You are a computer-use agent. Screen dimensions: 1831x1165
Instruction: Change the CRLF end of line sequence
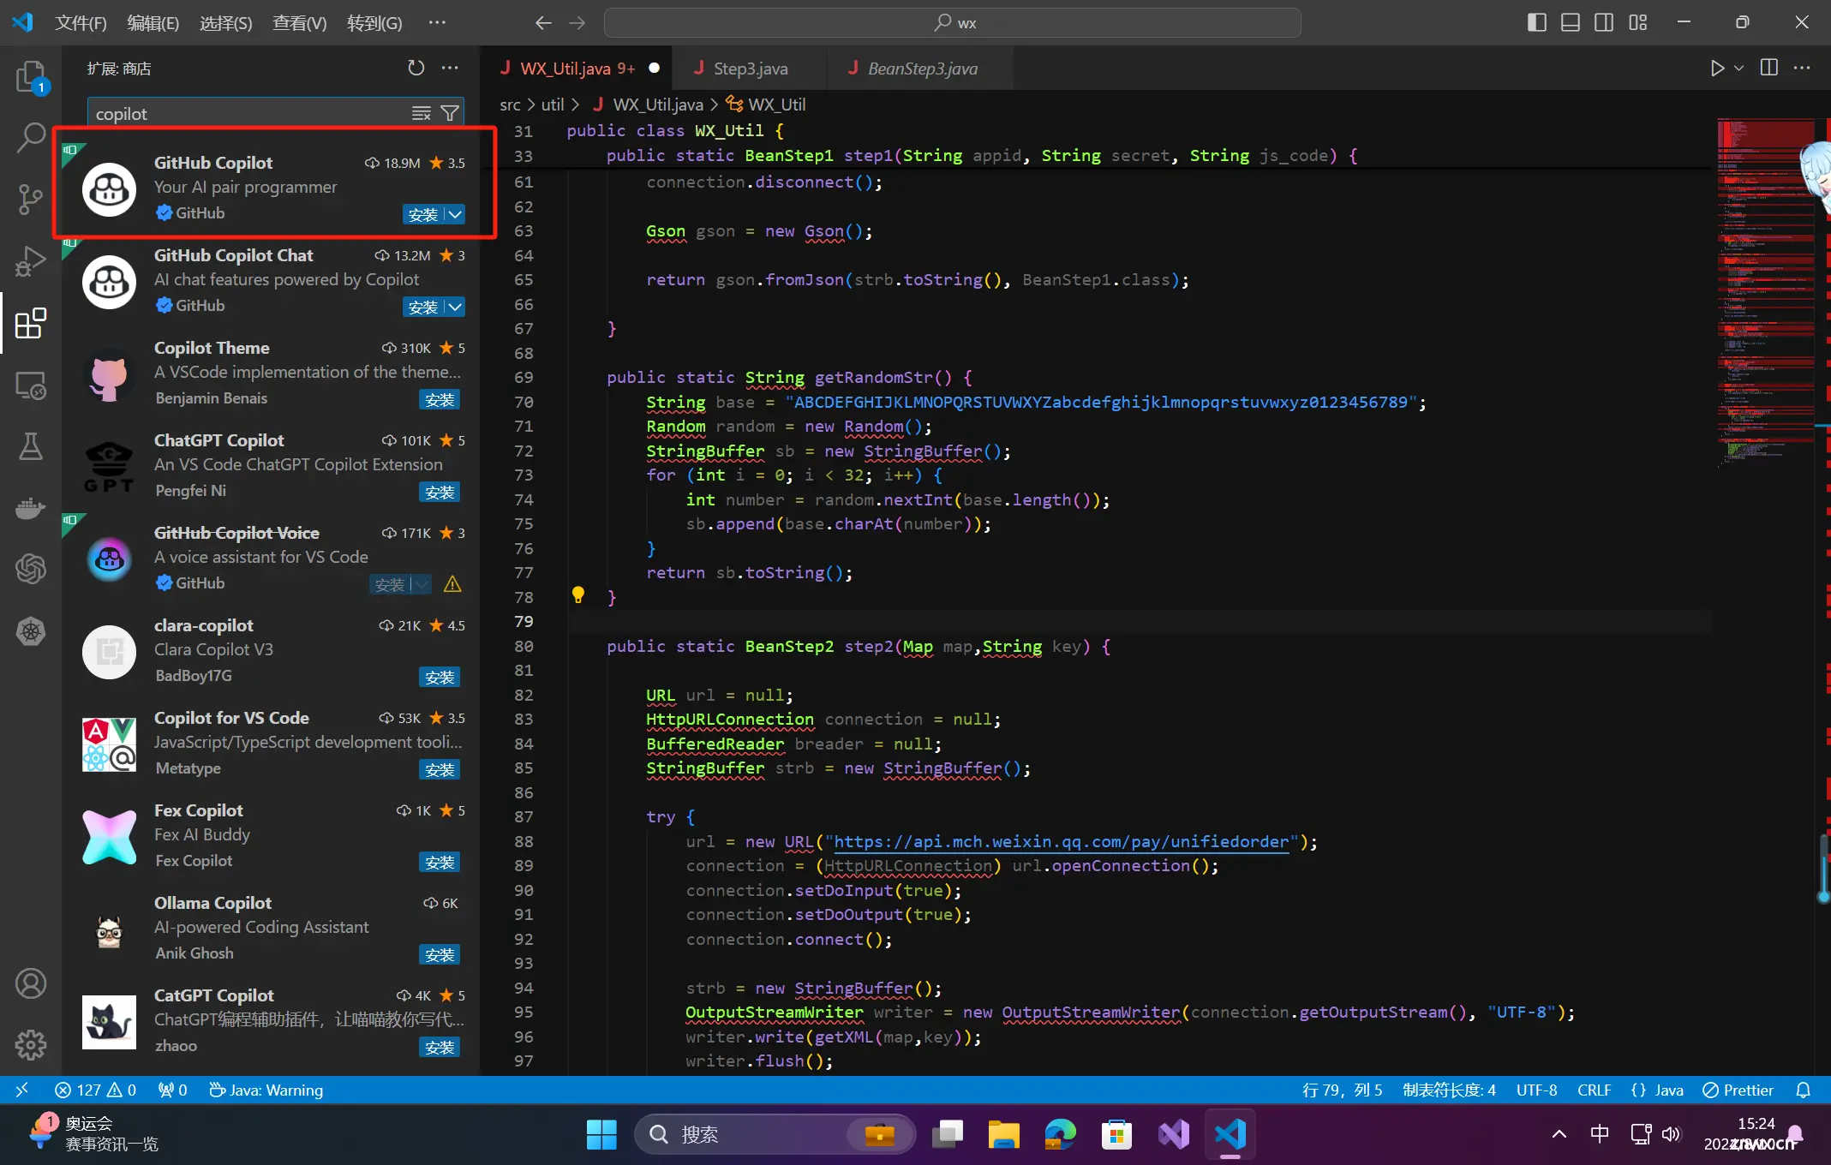click(x=1595, y=1090)
